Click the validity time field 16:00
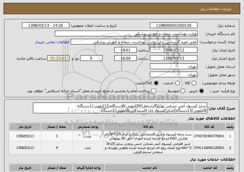This screenshot has height=172, width=244. tap(125, 58)
